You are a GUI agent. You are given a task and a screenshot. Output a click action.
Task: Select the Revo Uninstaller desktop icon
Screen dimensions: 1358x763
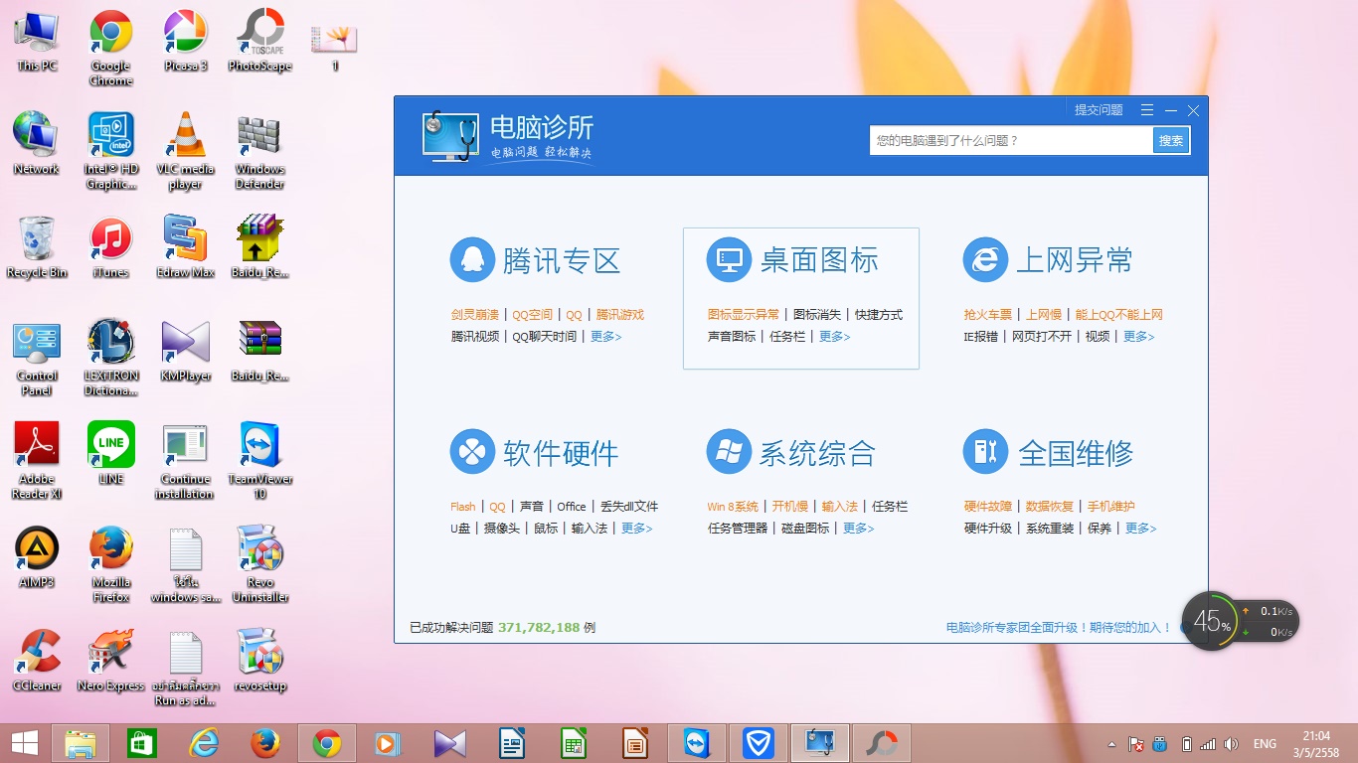click(x=260, y=563)
